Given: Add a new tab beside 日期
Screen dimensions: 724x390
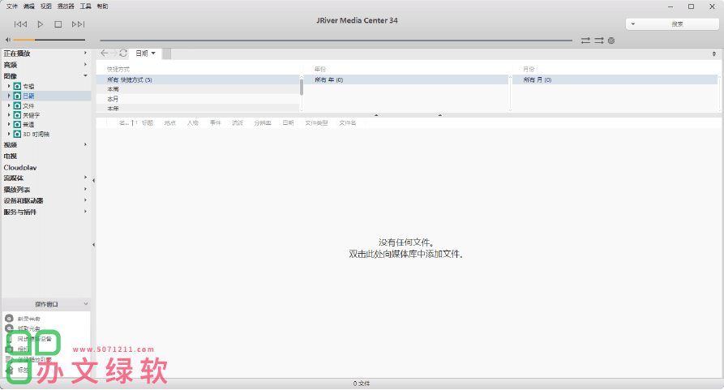Looking at the screenshot, I should tap(167, 54).
